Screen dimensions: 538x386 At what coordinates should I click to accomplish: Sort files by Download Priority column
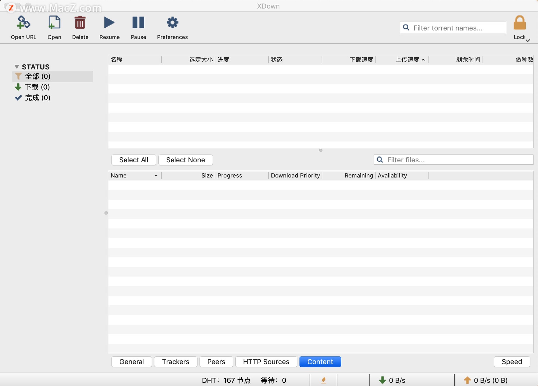point(295,176)
